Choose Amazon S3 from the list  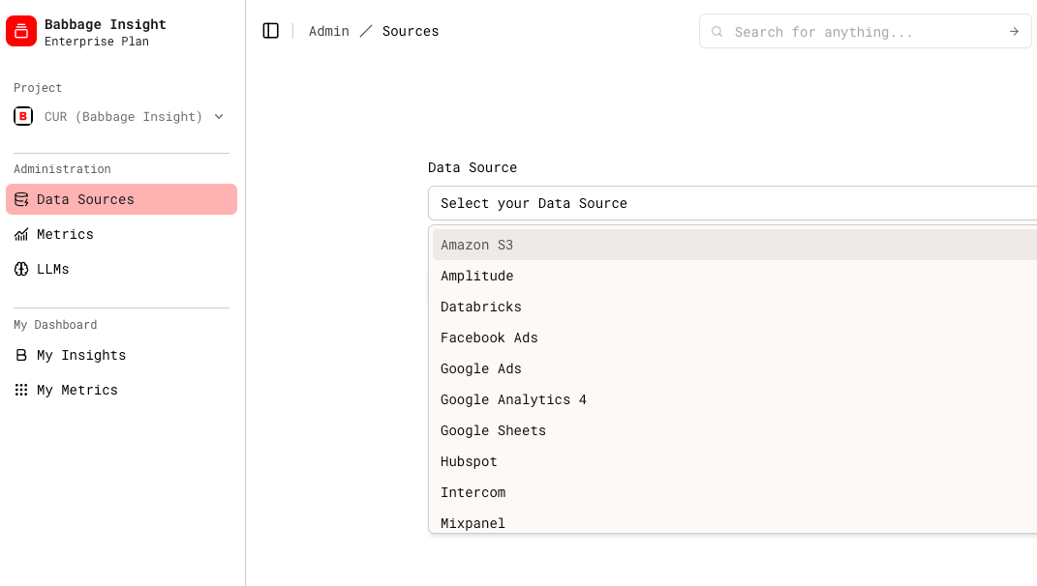click(x=735, y=245)
